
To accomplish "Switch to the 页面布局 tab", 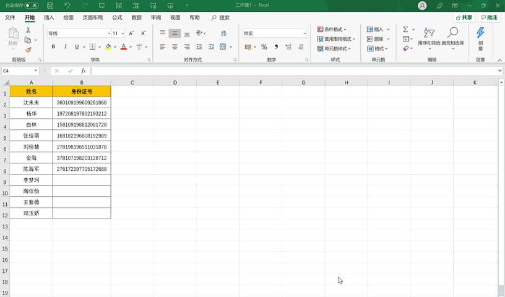I will pyautogui.click(x=93, y=17).
